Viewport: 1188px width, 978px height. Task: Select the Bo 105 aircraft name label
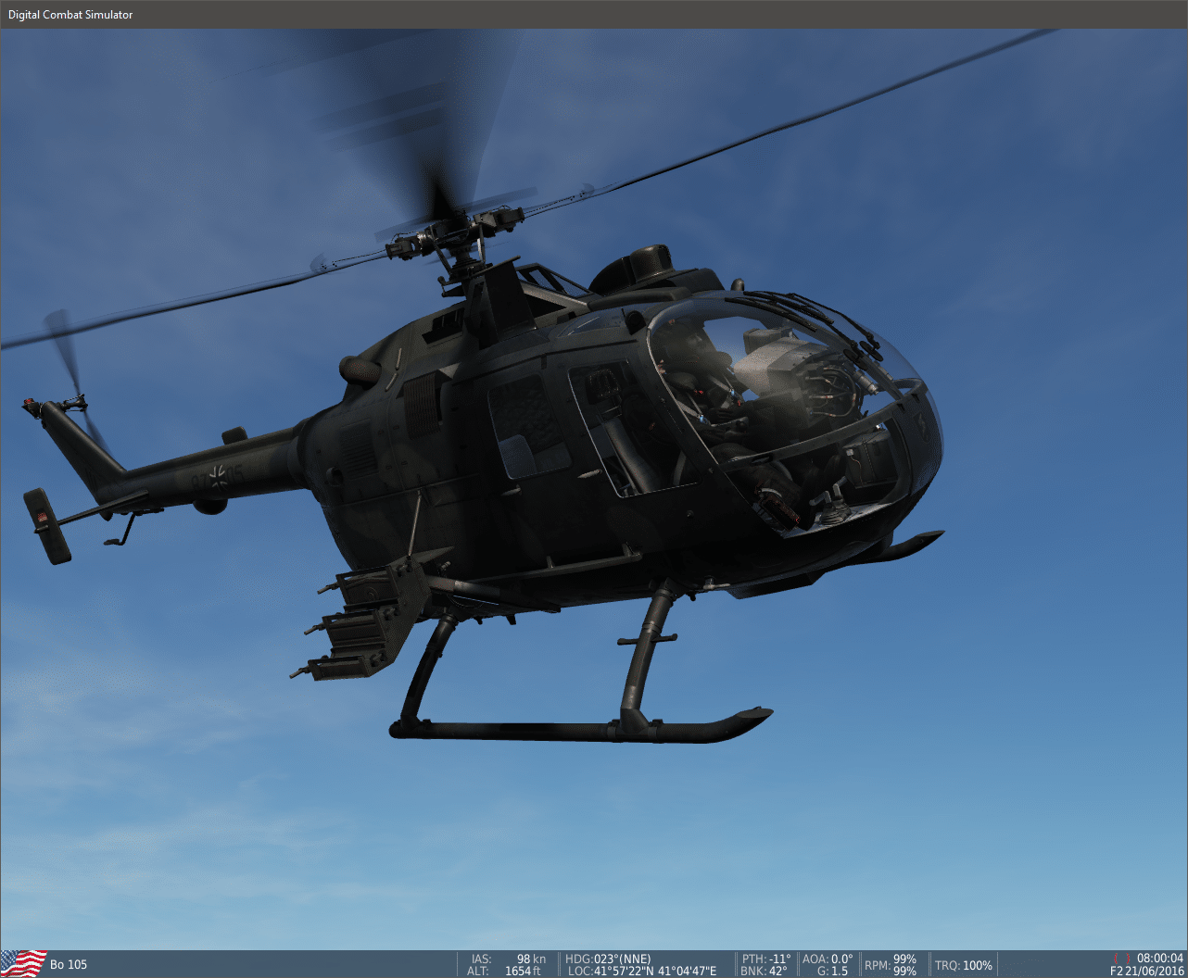(x=69, y=964)
